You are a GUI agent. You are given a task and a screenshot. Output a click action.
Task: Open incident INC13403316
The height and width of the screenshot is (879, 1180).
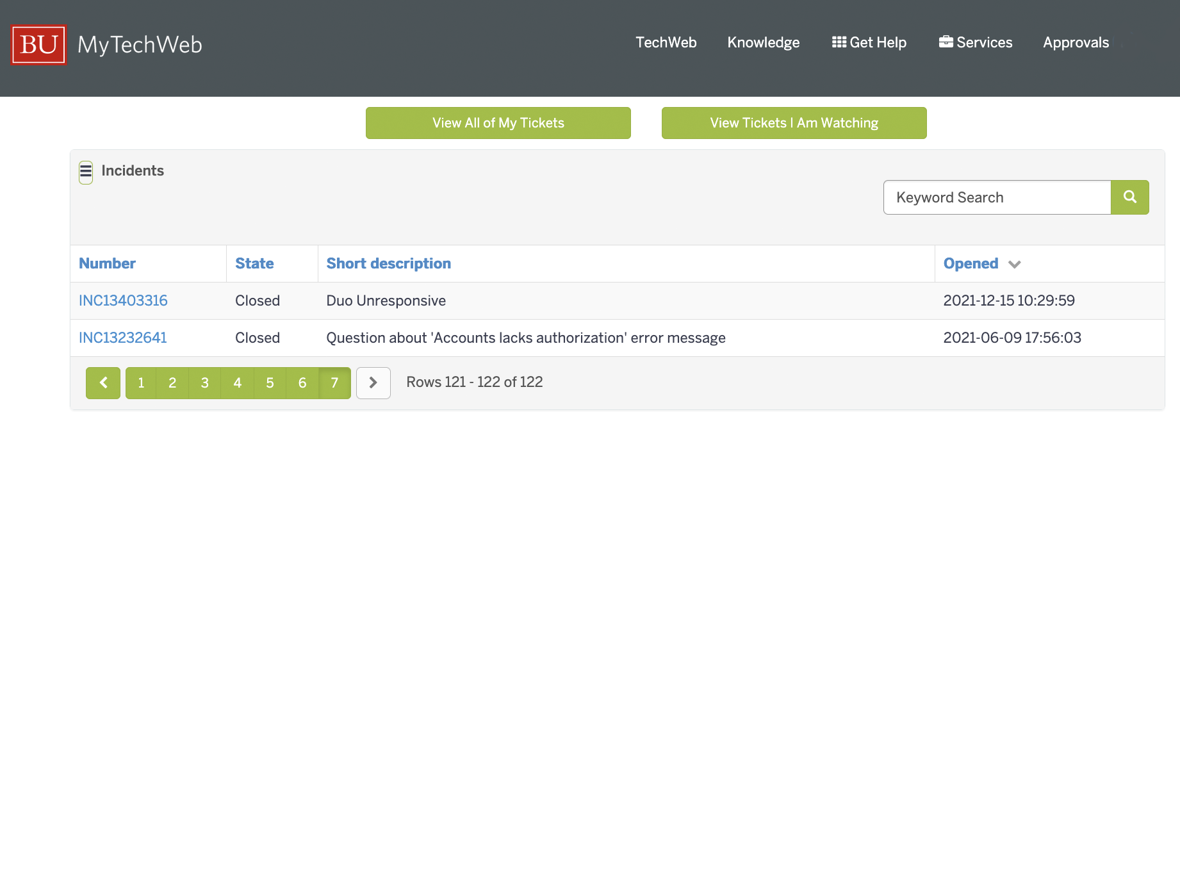point(123,300)
